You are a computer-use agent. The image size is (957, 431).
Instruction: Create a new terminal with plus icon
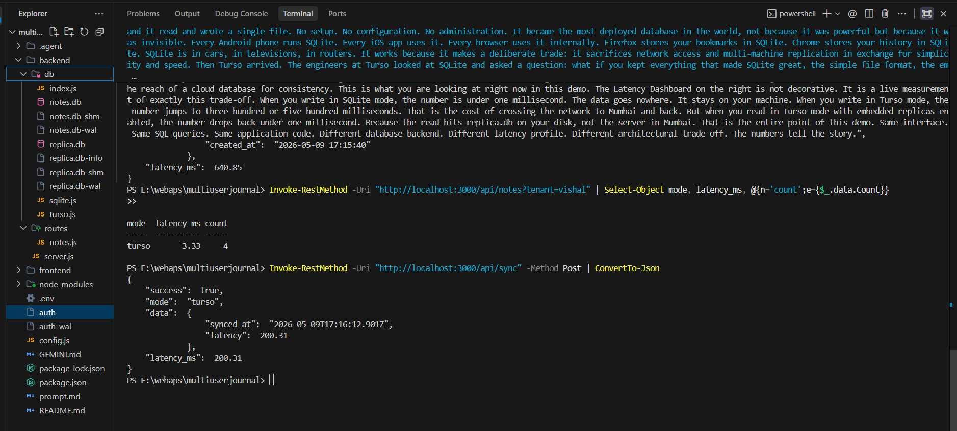(x=826, y=14)
